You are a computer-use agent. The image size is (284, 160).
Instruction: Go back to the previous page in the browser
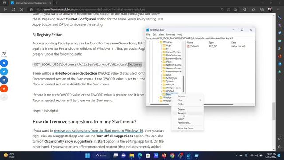coord(5,9)
